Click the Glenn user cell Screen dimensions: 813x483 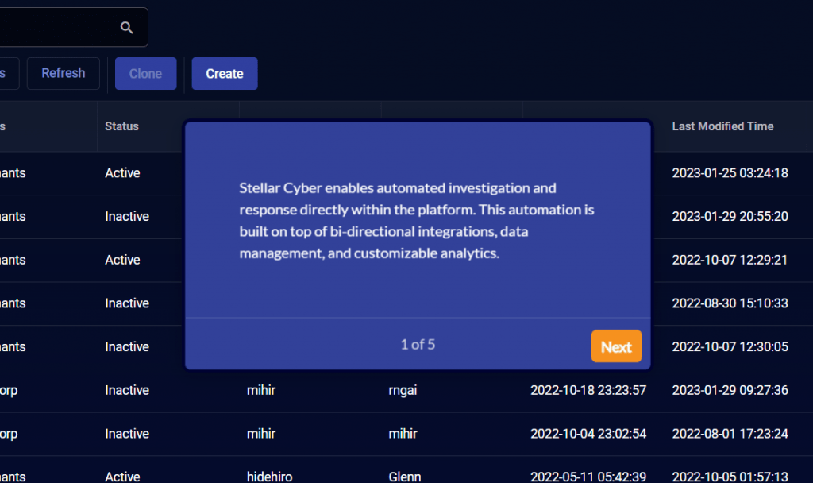click(404, 477)
